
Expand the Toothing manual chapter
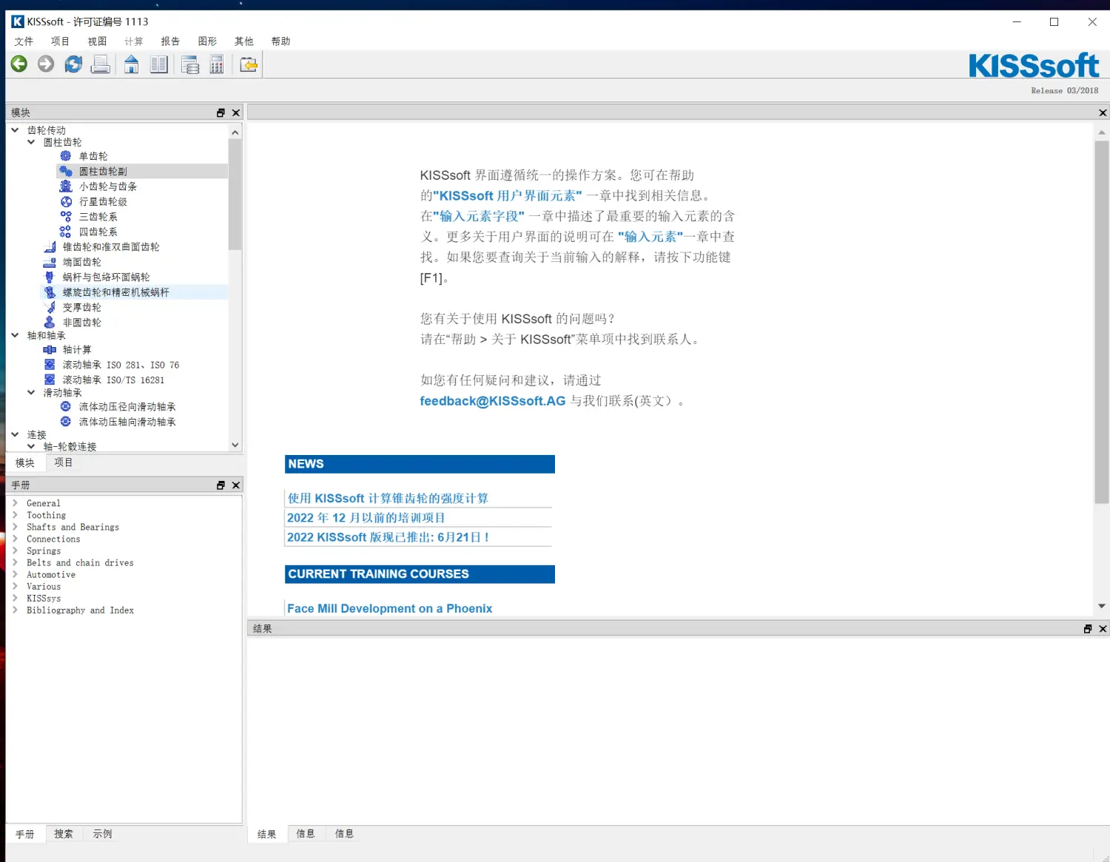15,515
